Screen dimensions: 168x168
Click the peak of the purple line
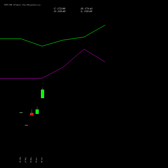84,49
